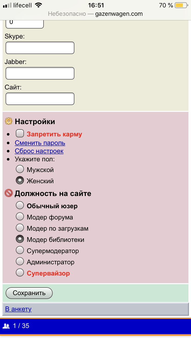Select the Супермодератор radio button

click(x=20, y=250)
